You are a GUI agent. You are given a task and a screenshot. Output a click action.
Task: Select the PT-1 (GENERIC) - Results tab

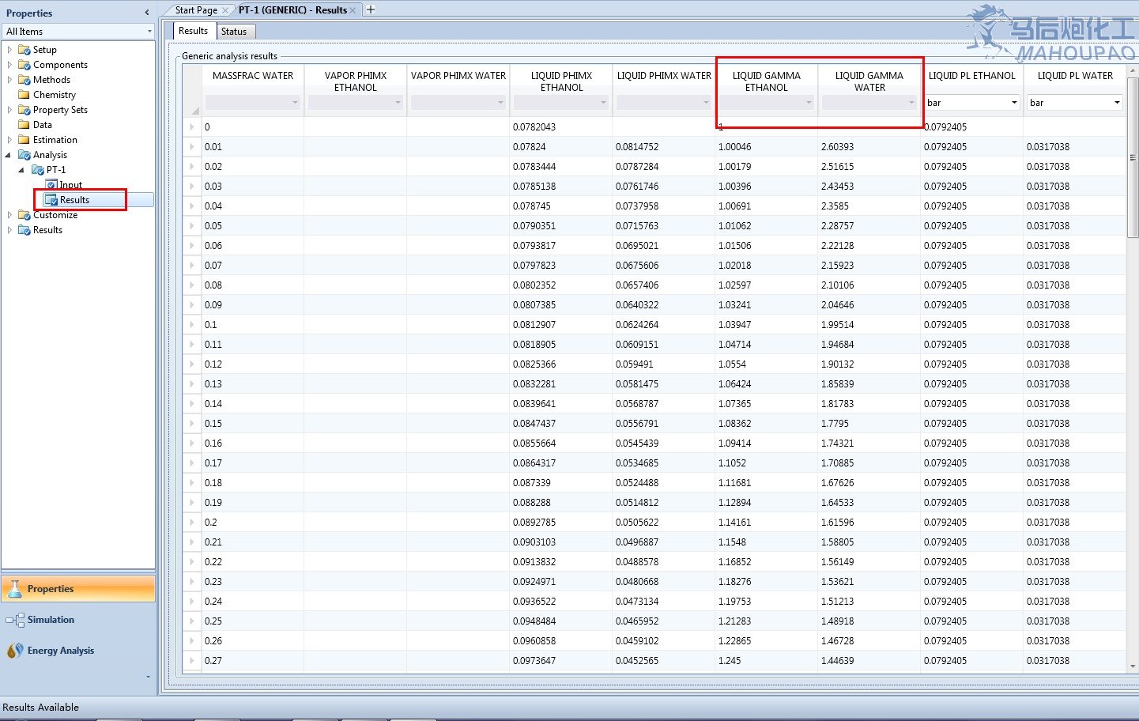point(292,10)
